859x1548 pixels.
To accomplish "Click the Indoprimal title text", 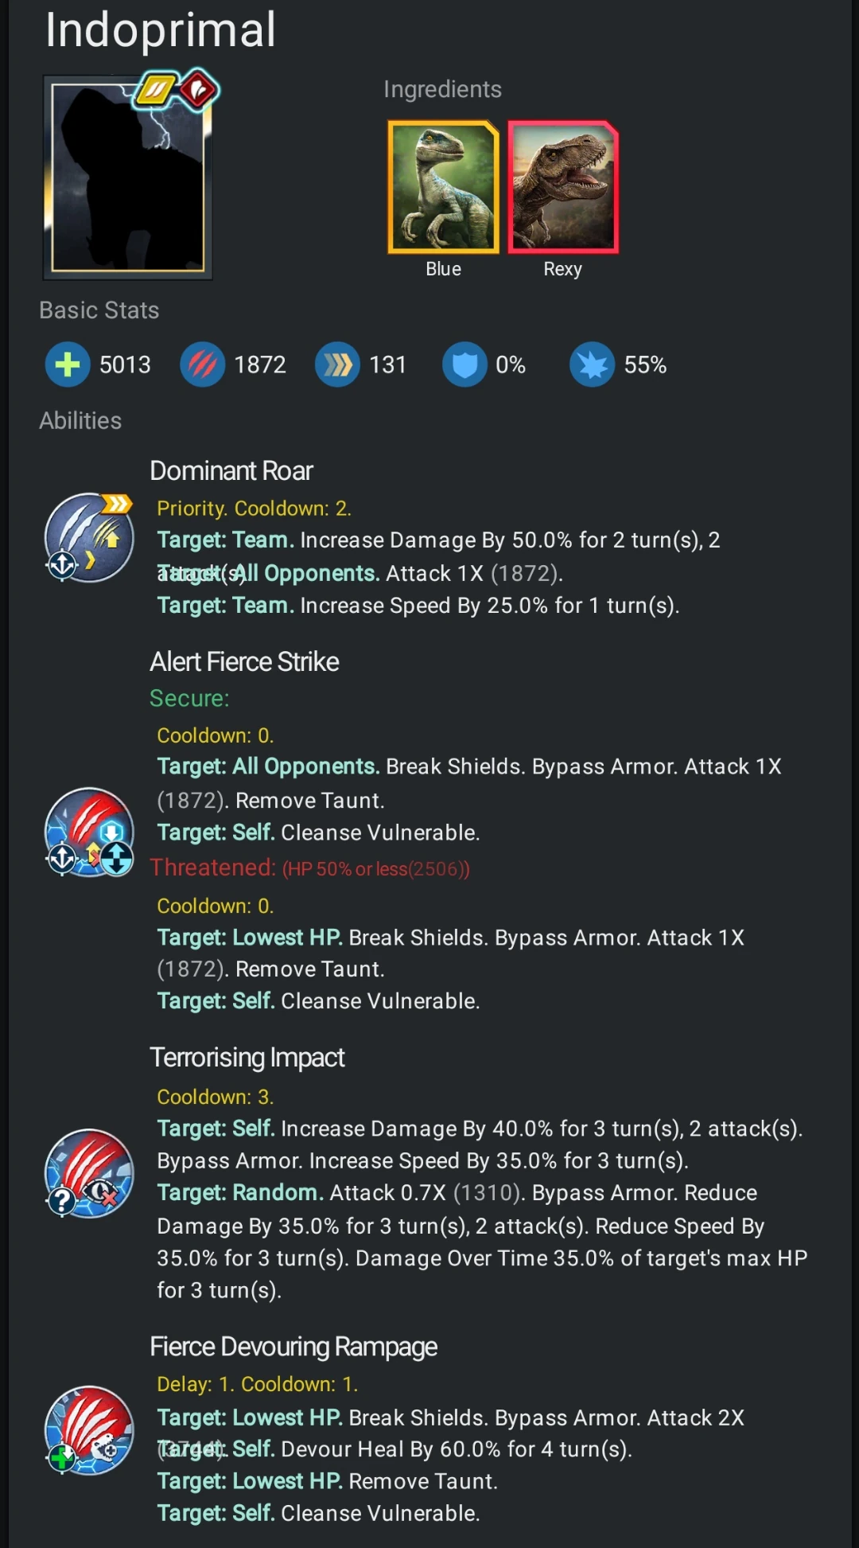I will pos(159,32).
